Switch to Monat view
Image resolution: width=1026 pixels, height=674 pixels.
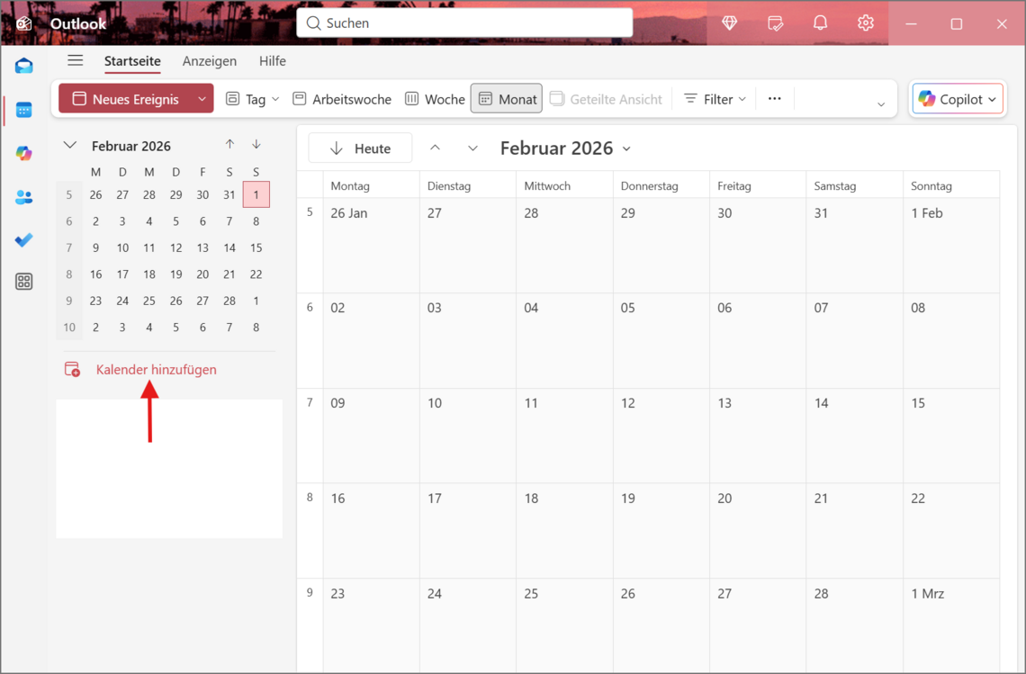point(507,99)
